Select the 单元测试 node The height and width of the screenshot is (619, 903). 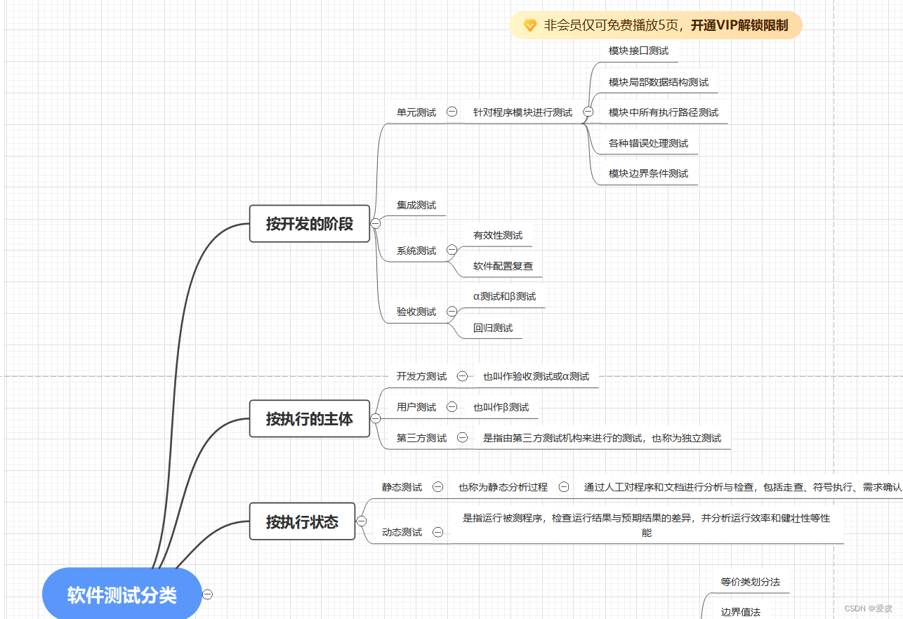point(416,112)
